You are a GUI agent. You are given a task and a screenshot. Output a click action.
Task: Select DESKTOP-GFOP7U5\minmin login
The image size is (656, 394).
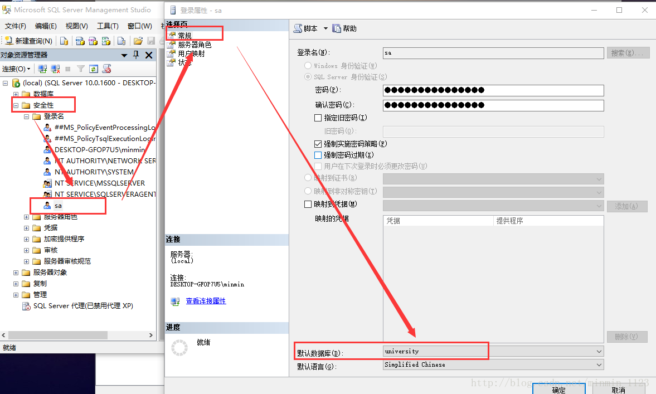click(x=100, y=150)
